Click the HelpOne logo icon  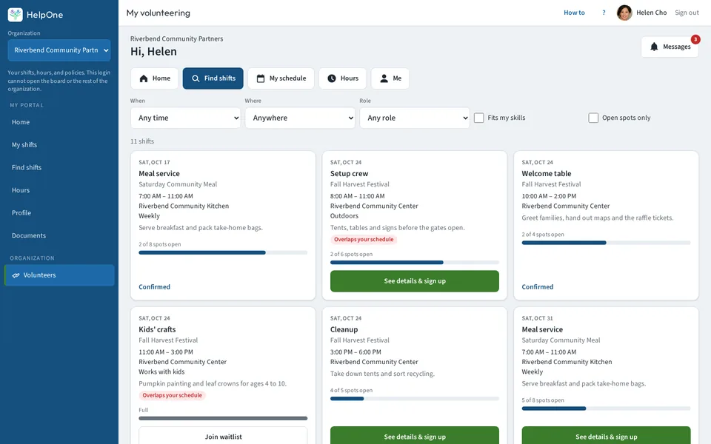point(16,15)
